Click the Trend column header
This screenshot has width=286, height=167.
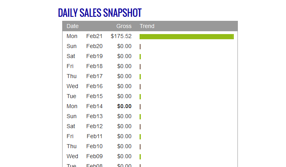[x=147, y=26]
